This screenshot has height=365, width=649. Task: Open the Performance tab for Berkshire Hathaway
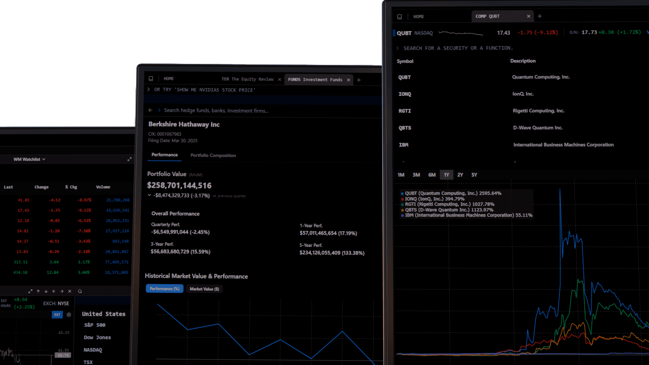(x=165, y=155)
